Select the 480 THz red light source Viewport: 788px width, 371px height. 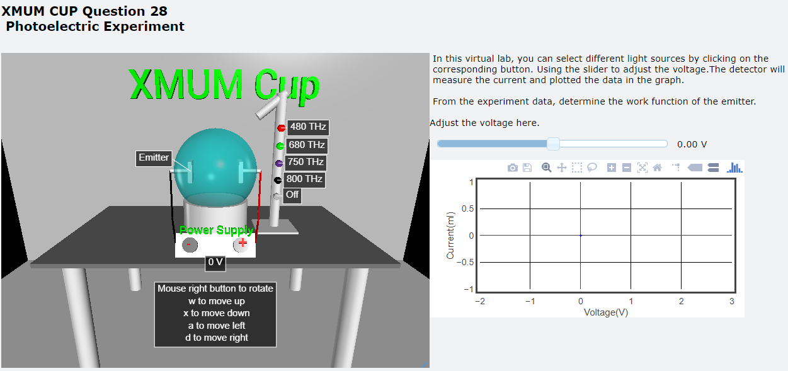(282, 128)
